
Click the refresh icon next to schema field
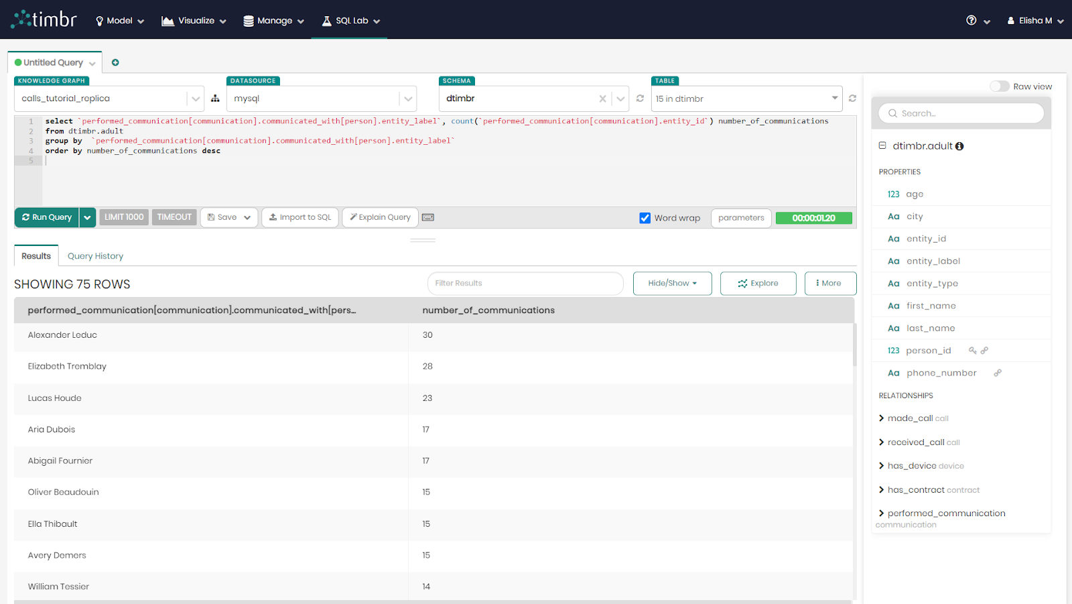[x=640, y=99]
